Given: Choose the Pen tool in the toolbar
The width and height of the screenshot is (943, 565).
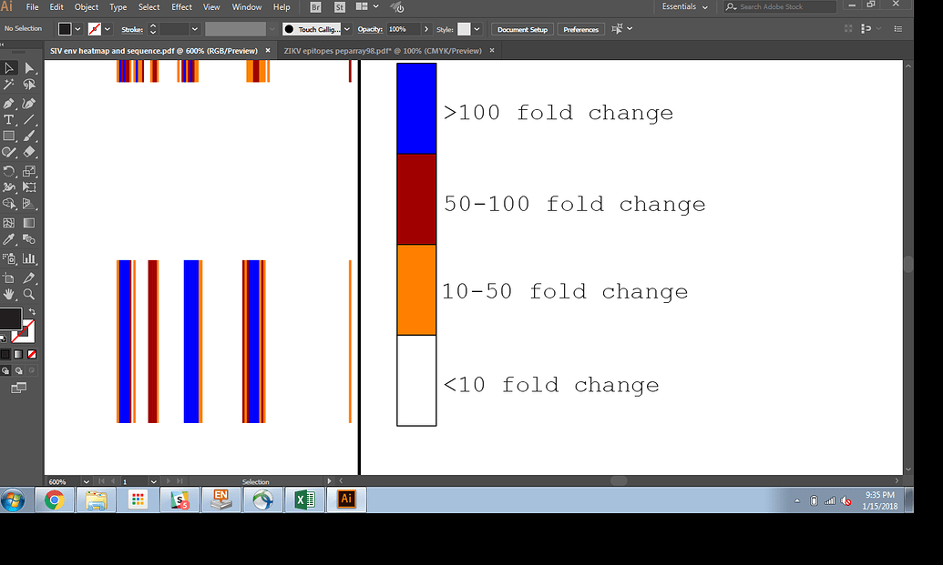Looking at the screenshot, I should coord(10,101).
